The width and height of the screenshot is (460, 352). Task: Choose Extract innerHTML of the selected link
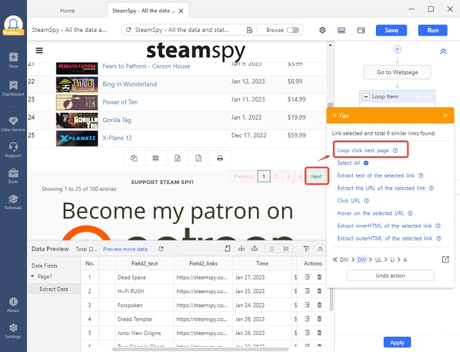385,226
